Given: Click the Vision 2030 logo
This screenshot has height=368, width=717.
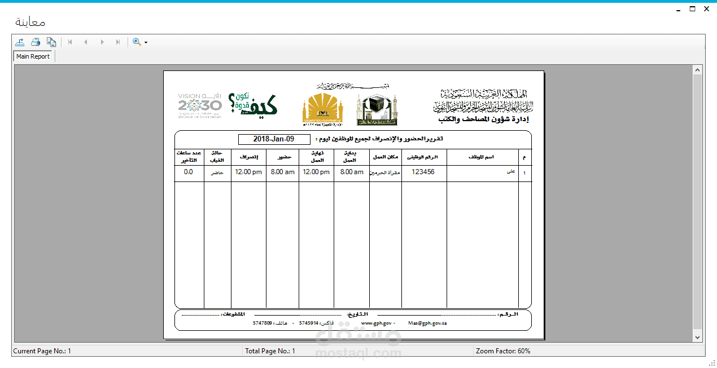Looking at the screenshot, I should [x=200, y=105].
